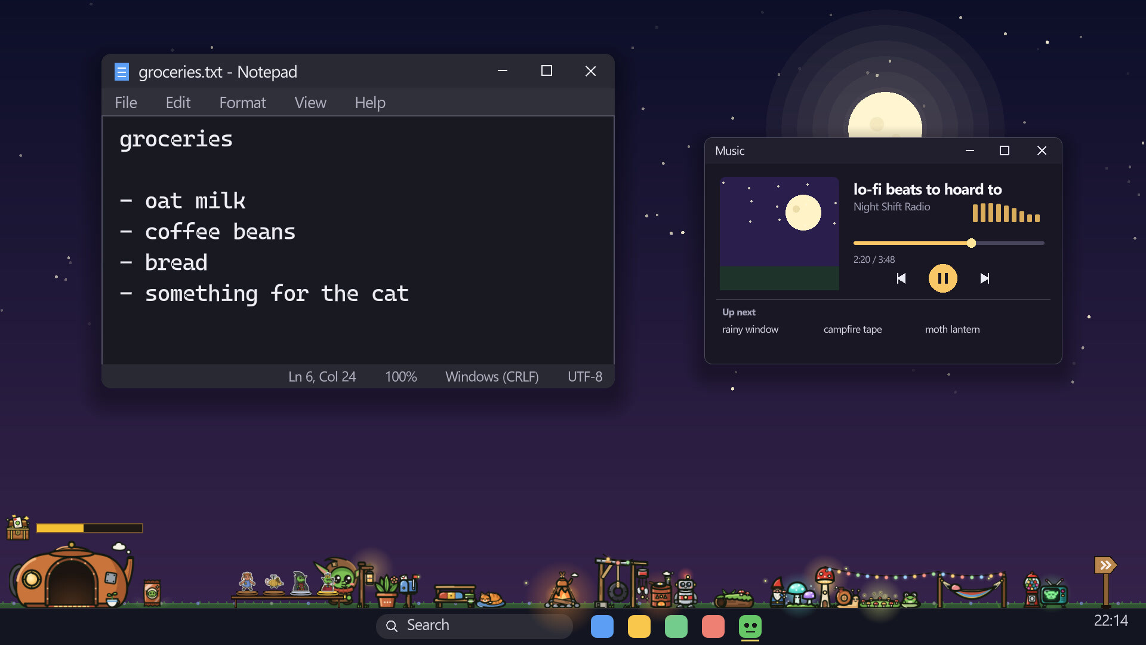Click the potted plant with the flower
The height and width of the screenshot is (645, 1146).
(387, 591)
